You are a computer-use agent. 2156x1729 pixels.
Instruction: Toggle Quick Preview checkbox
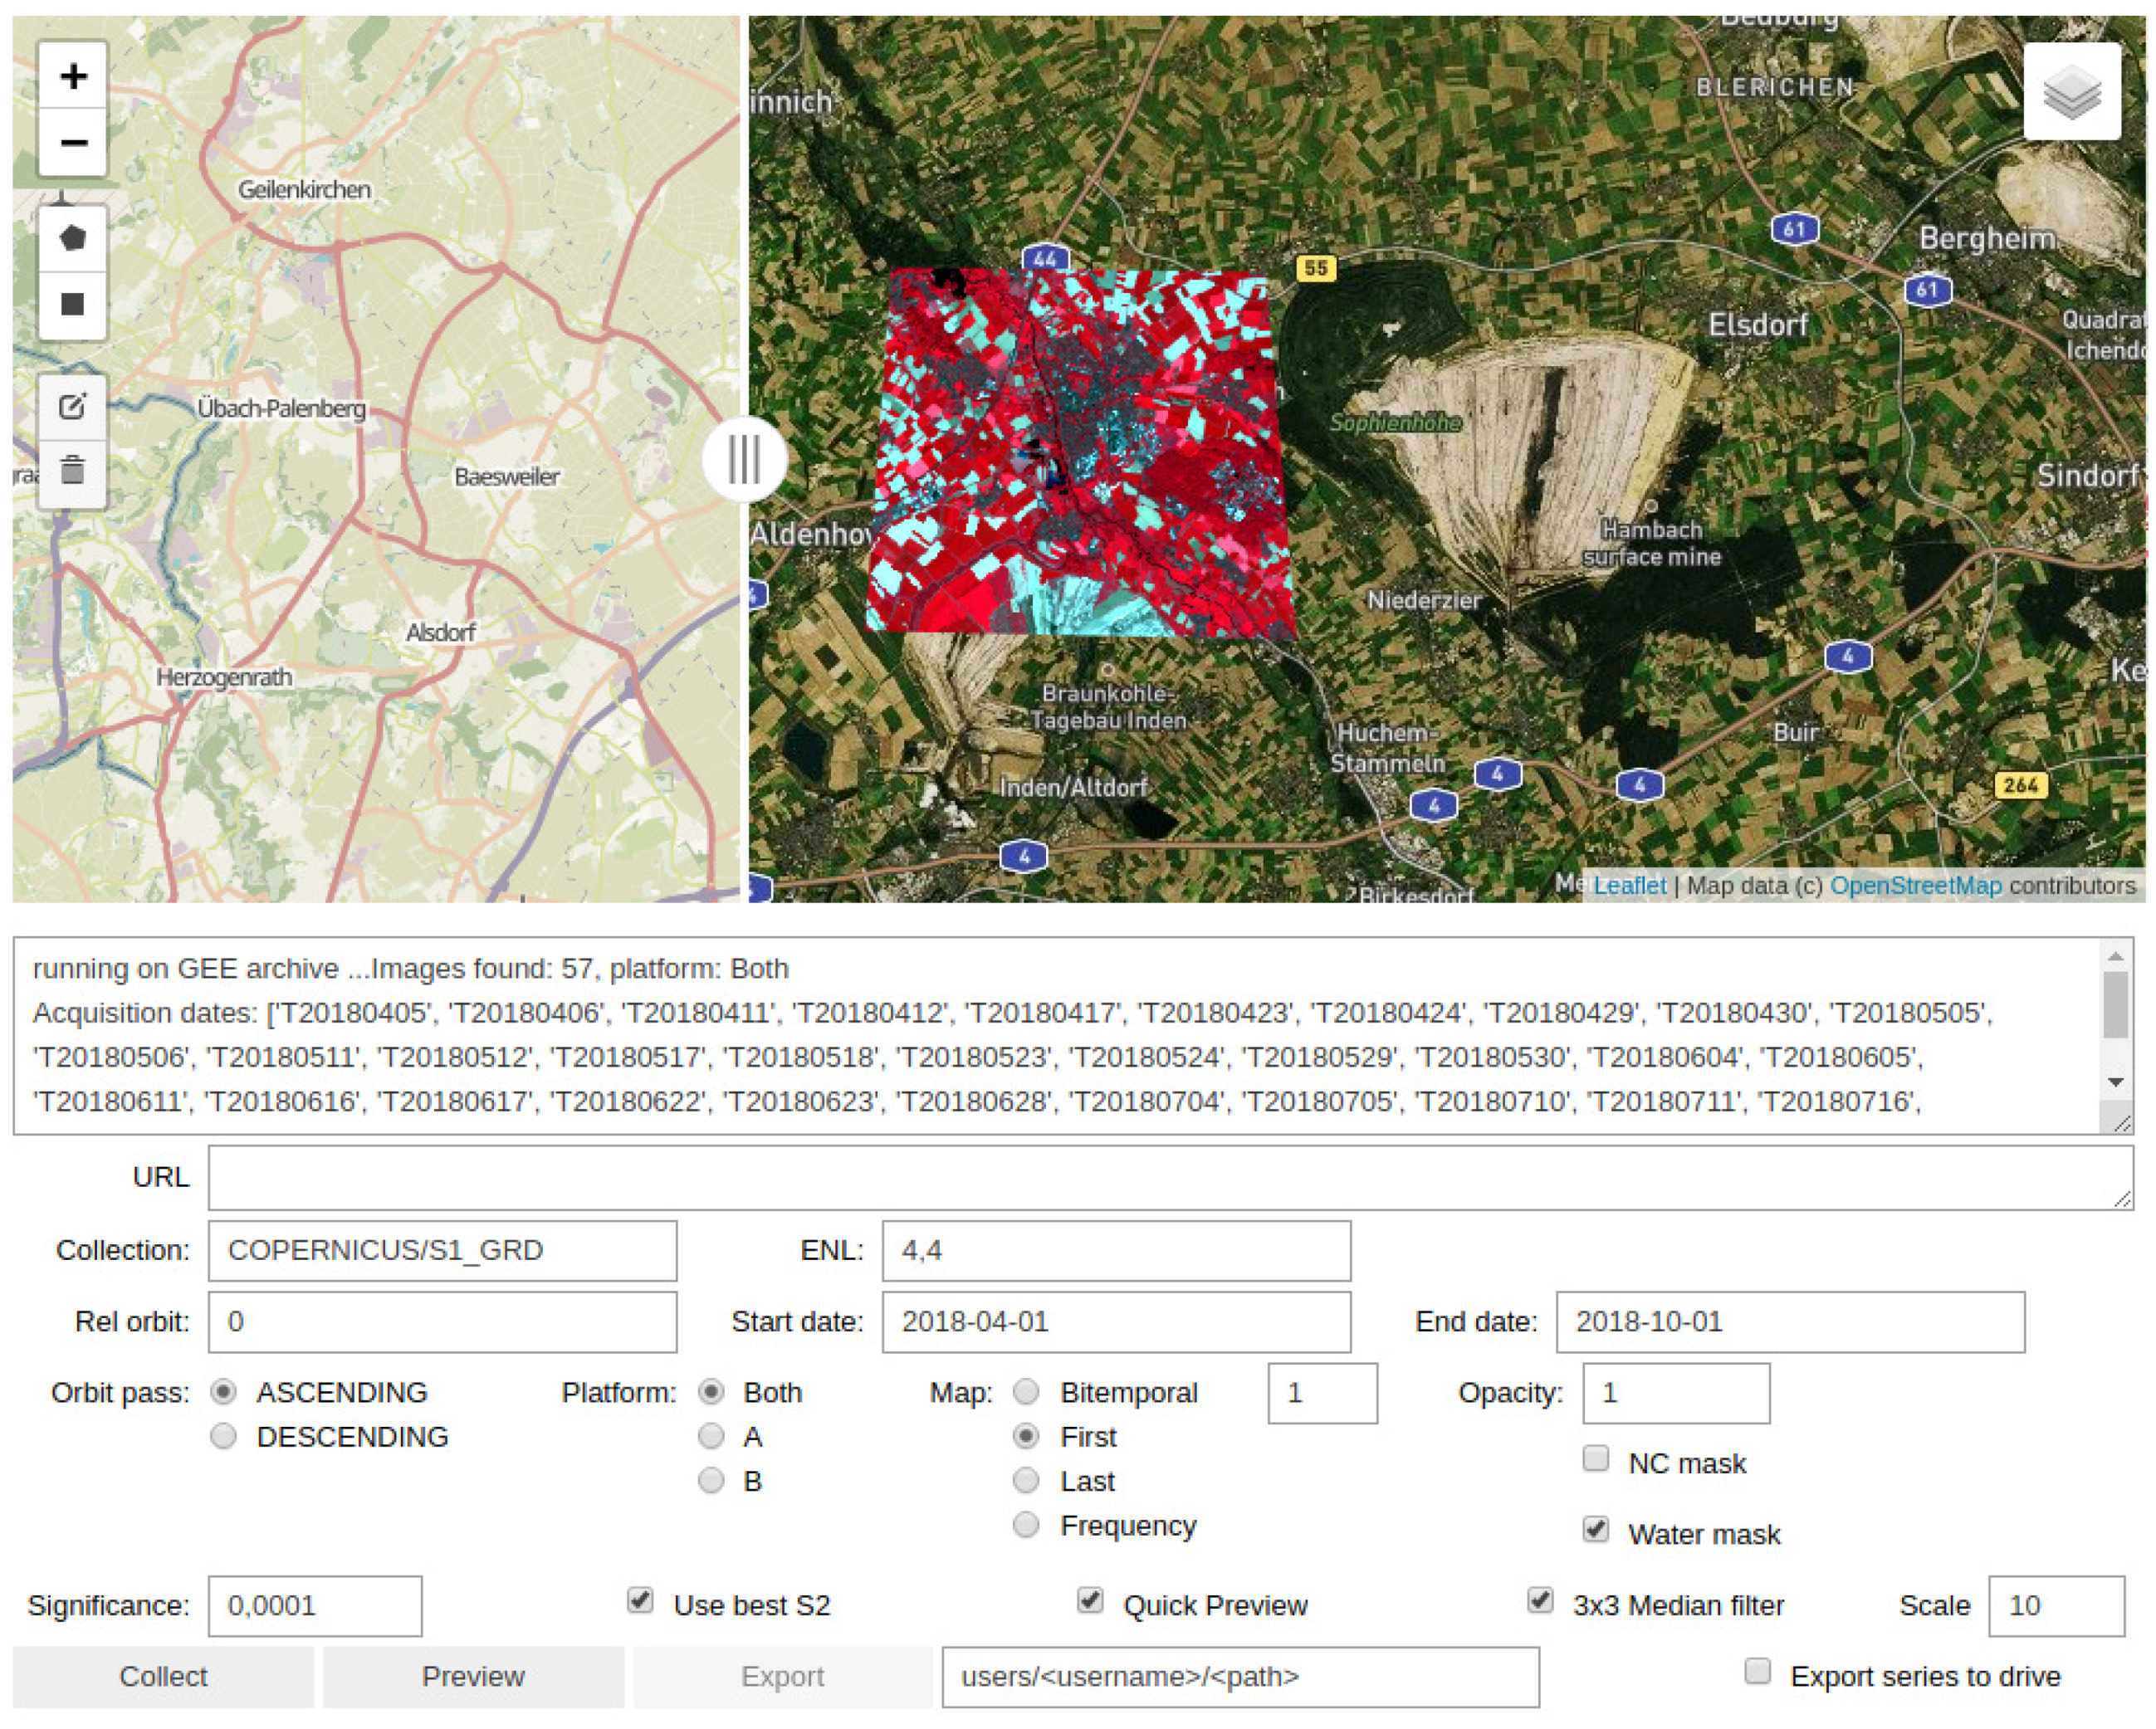tap(1091, 1600)
